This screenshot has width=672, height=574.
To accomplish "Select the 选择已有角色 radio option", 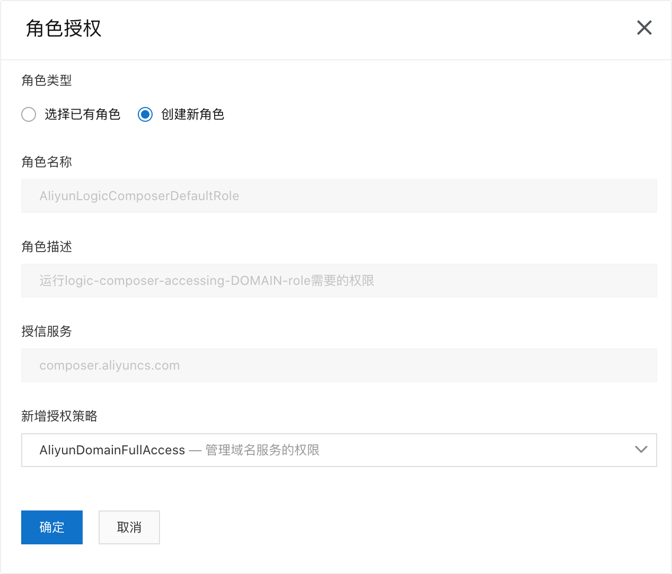I will (29, 114).
